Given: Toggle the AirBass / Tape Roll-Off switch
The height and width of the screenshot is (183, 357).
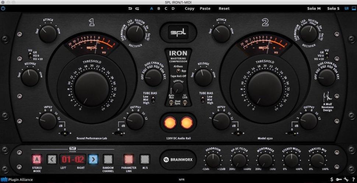Looking at the screenshot, I should (178, 71).
